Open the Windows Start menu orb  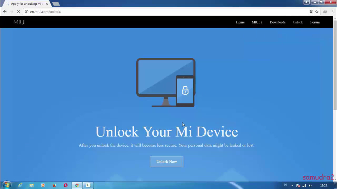tap(7, 185)
